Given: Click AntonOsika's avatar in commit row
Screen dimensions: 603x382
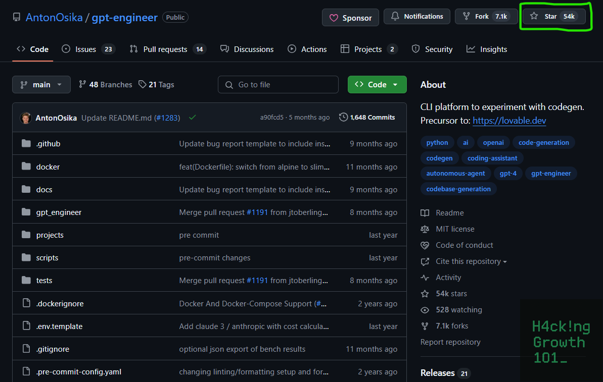Looking at the screenshot, I should tap(26, 118).
